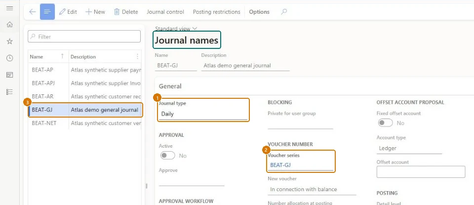Viewport: 474px width, 205px height.
Task: Click 'Atlas demo general journal' description cell in list
Action: [105, 110]
